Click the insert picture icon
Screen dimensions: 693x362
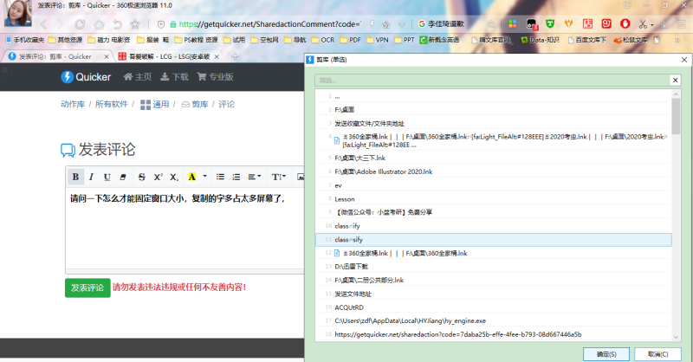point(301,177)
